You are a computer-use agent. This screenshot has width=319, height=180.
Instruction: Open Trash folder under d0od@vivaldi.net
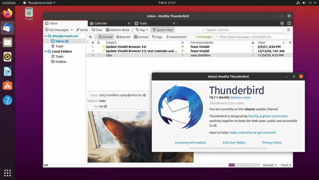coord(60,46)
